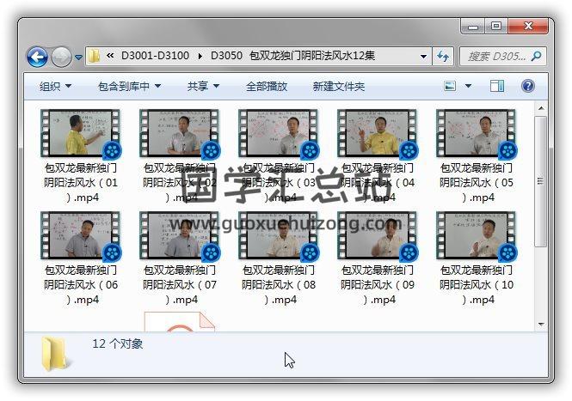Open the help question mark icon

(528, 86)
